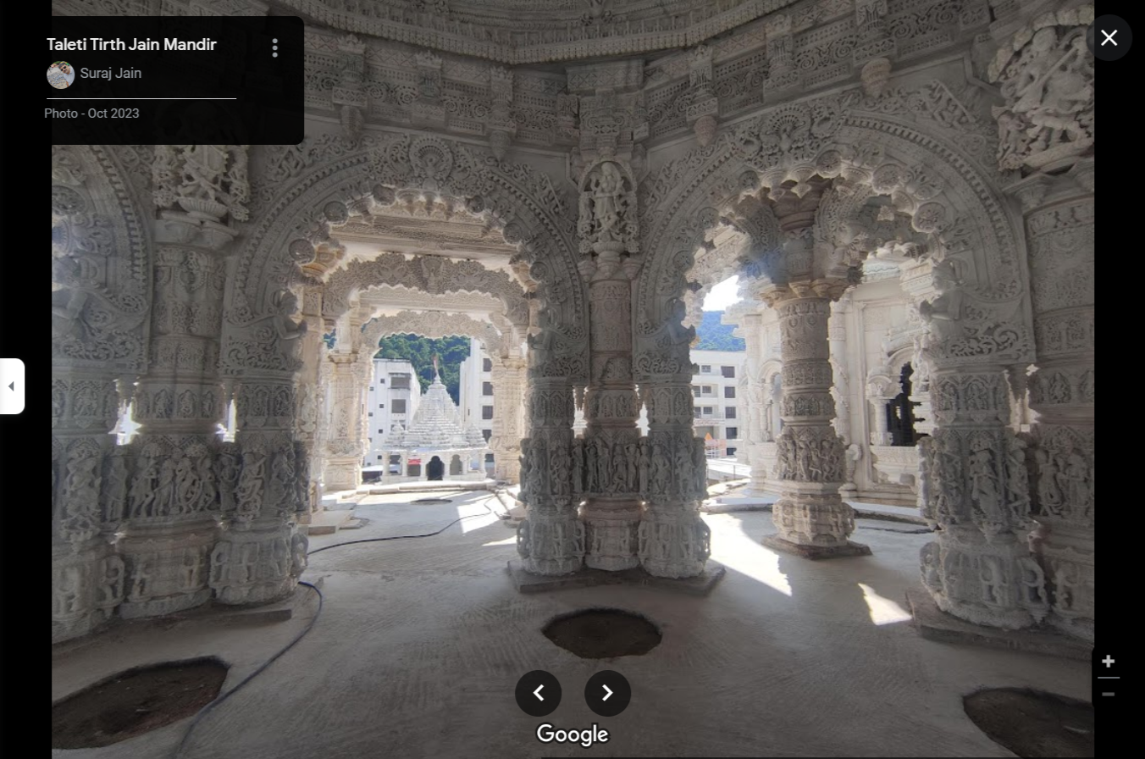Click the Google logo
The width and height of the screenshot is (1145, 759).
[572, 734]
